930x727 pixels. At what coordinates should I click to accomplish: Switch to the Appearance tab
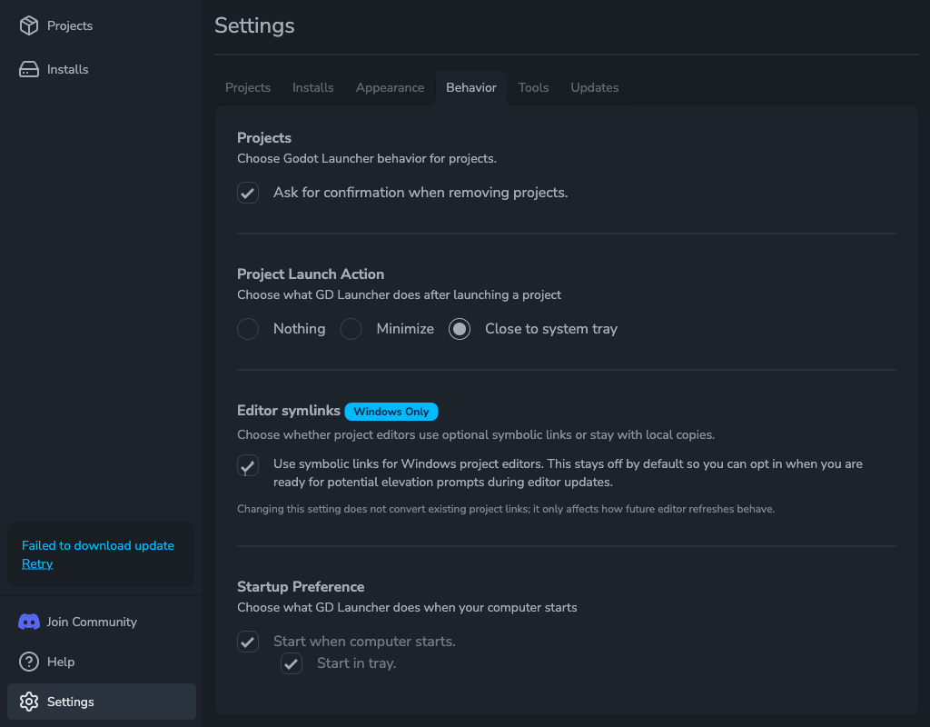point(390,87)
